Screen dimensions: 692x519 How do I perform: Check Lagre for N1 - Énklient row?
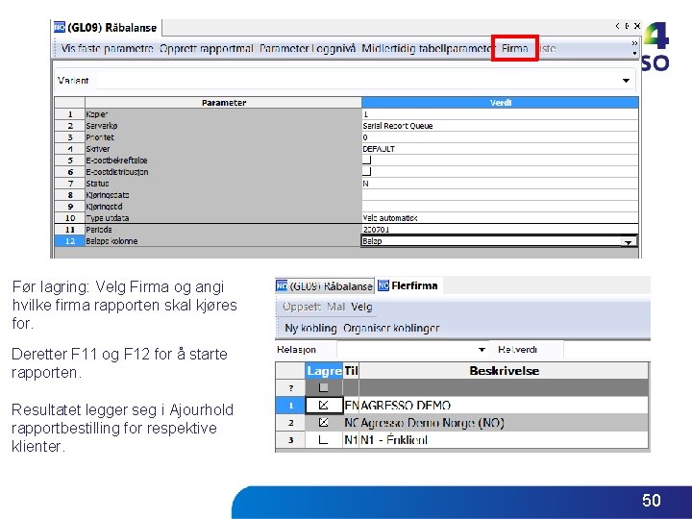click(324, 439)
